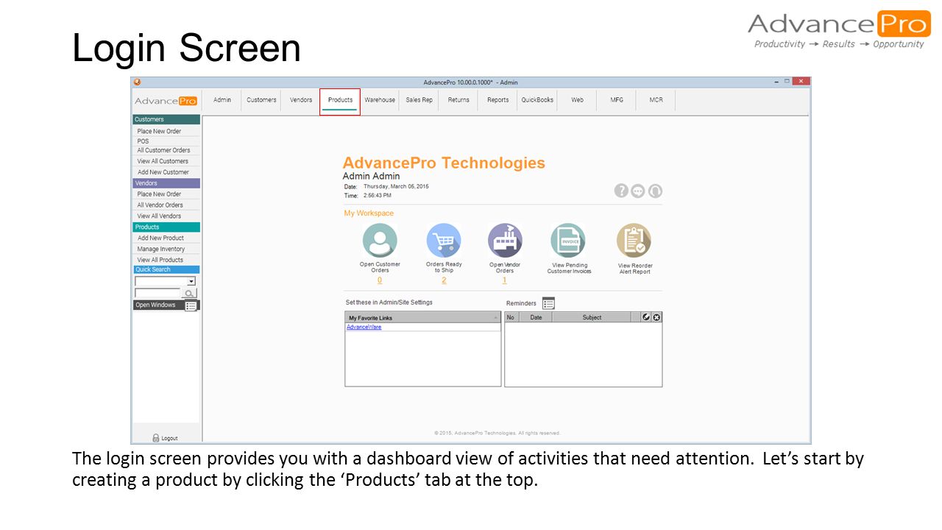Image resolution: width=942 pixels, height=530 pixels.
Task: Click the Open Windows bar label
Action: (x=155, y=305)
